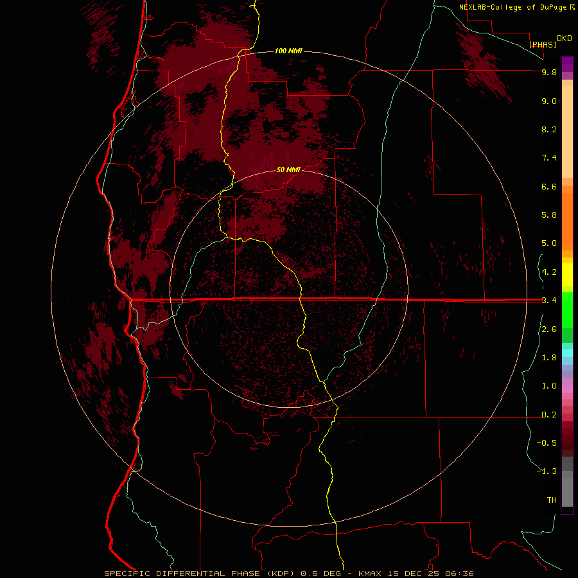Click the DKD units label above legend
The width and height of the screenshot is (578, 578).
(x=565, y=39)
